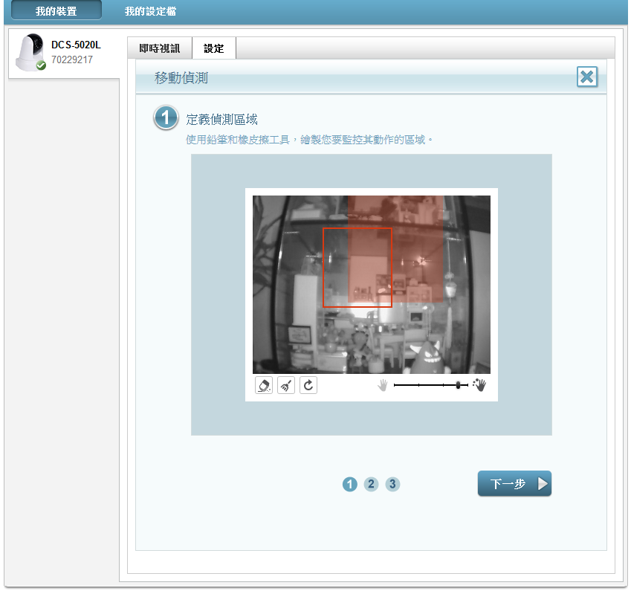Click the camera serial number 70229217
The image size is (631, 591).
pyautogui.click(x=72, y=59)
